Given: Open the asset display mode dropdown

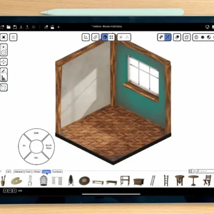Looking at the screenshot, I should point(192,171).
